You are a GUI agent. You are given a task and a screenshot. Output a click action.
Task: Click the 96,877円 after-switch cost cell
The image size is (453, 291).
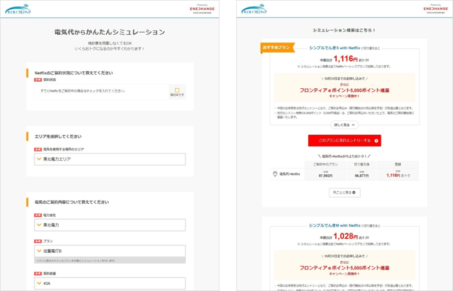click(x=361, y=174)
